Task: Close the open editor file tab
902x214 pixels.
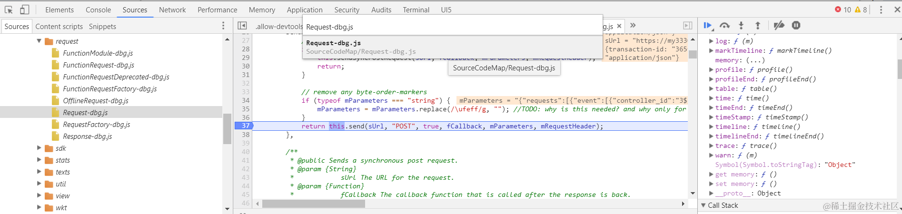Action: click(x=619, y=26)
